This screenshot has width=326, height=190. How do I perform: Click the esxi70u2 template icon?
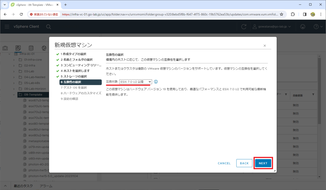click(x=25, y=112)
